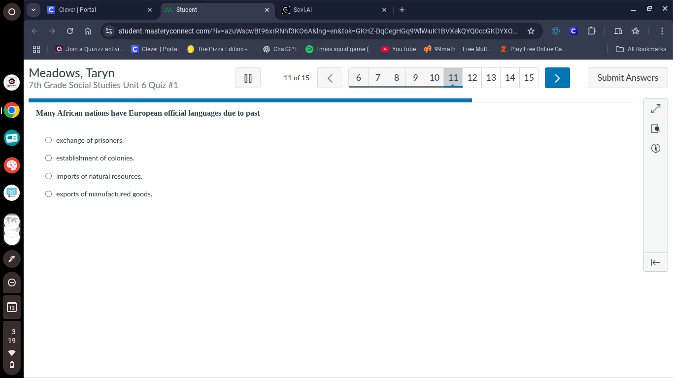The image size is (673, 378).
Task: Select 'exports of manufactured goods' option
Action: click(x=48, y=194)
